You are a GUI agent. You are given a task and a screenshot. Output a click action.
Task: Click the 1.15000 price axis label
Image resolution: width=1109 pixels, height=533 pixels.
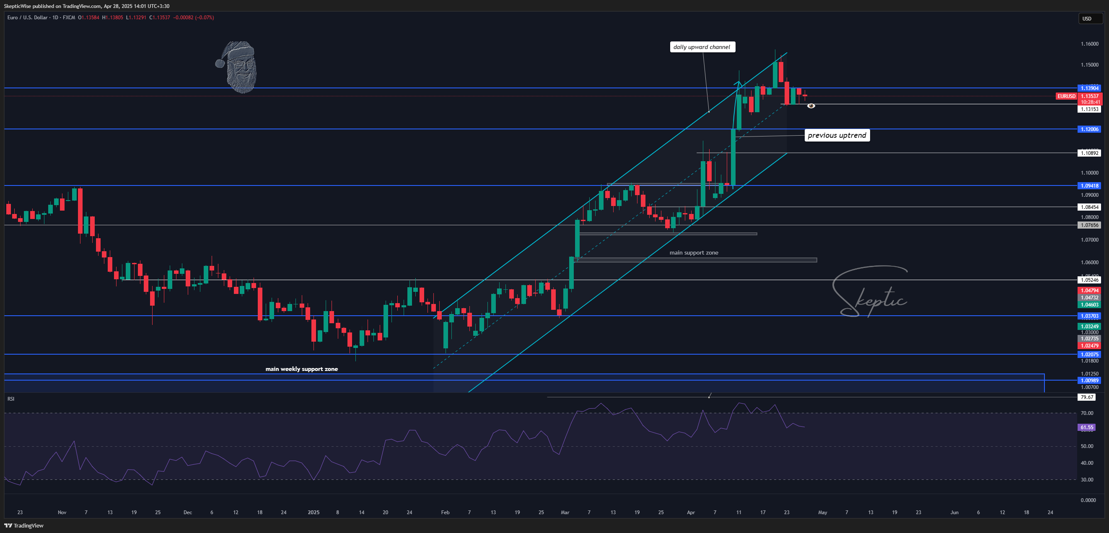1090,65
